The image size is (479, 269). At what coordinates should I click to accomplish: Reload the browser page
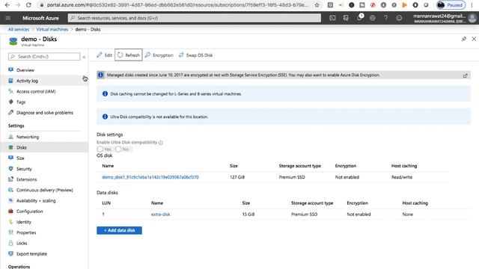point(28,5)
